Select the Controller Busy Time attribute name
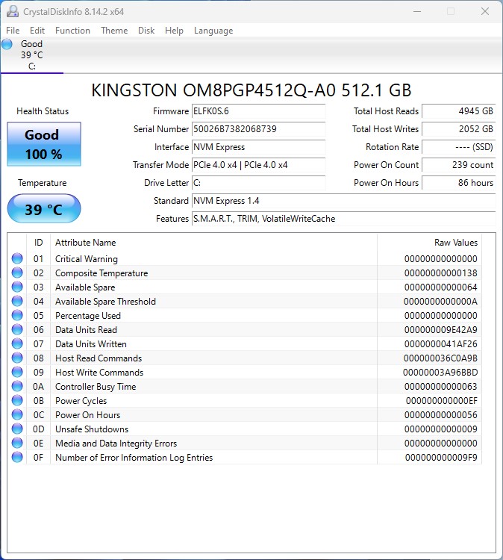The image size is (503, 560). click(x=96, y=387)
